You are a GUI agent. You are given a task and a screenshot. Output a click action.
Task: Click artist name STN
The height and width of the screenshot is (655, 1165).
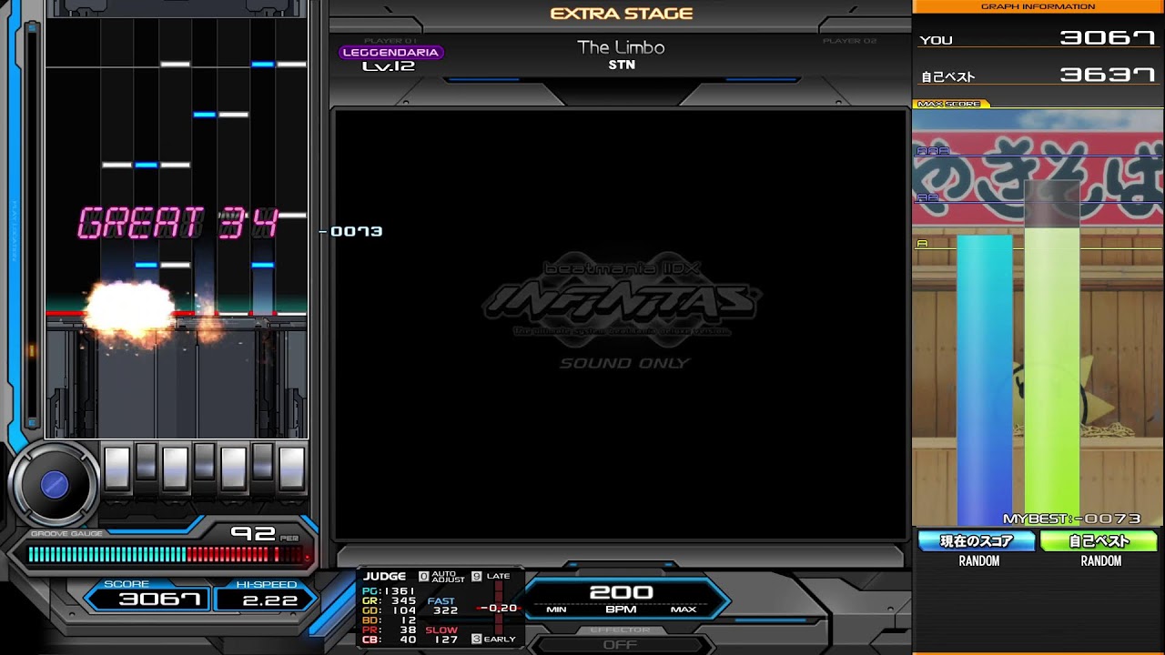pos(622,65)
